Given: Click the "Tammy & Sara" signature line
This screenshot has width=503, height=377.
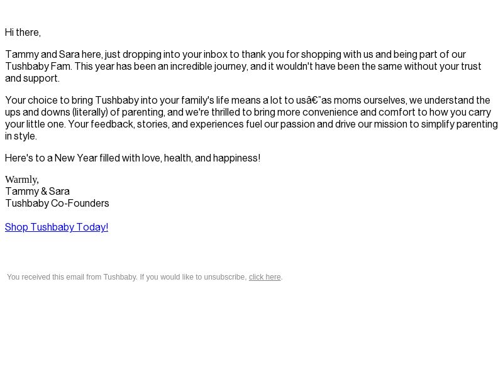Looking at the screenshot, I should (x=37, y=192).
